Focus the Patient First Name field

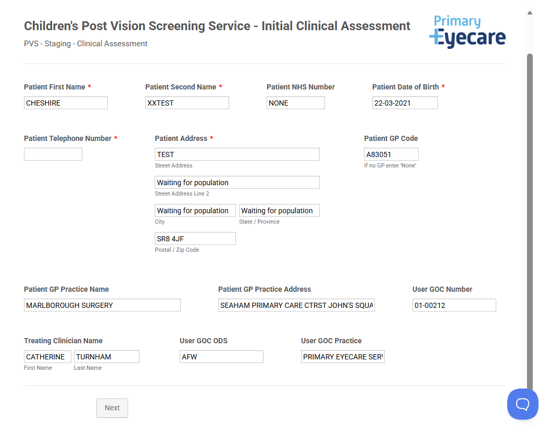click(66, 102)
